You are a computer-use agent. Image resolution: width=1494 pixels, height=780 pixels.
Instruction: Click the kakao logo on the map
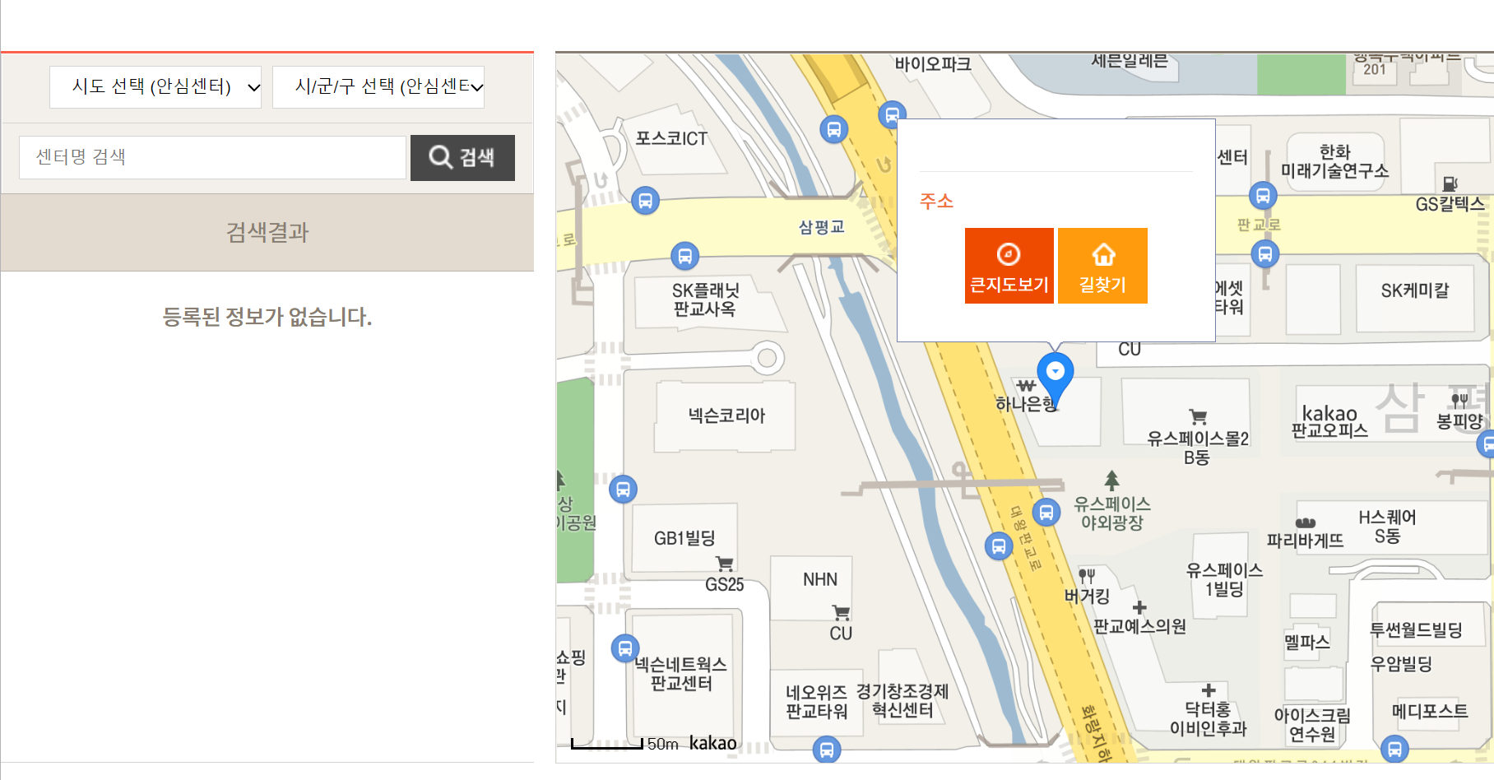(x=713, y=743)
